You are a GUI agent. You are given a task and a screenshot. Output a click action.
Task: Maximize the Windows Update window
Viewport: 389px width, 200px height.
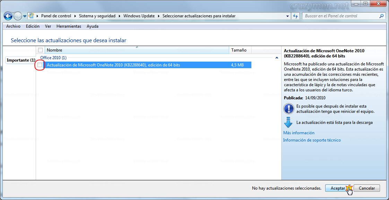pyautogui.click(x=365, y=3)
